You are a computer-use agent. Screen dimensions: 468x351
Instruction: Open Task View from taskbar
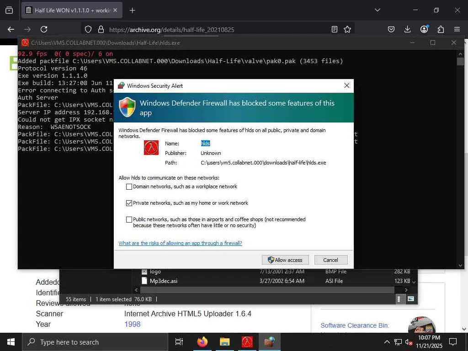point(179,342)
